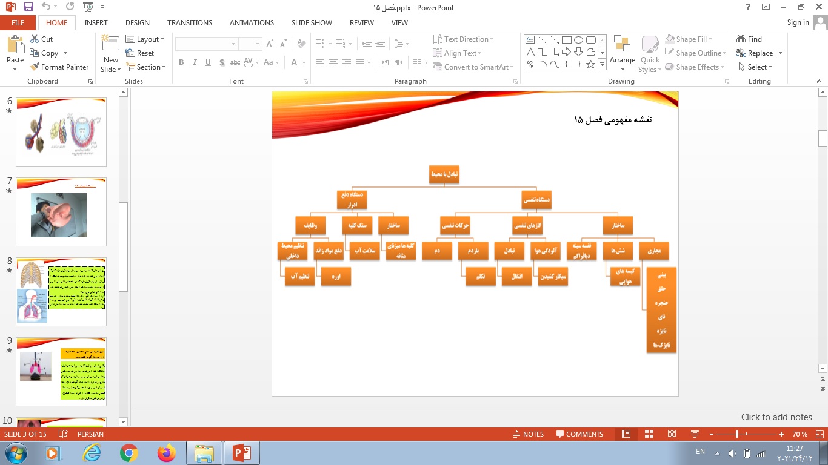
Task: Click the Save icon in title bar
Action: (28, 7)
